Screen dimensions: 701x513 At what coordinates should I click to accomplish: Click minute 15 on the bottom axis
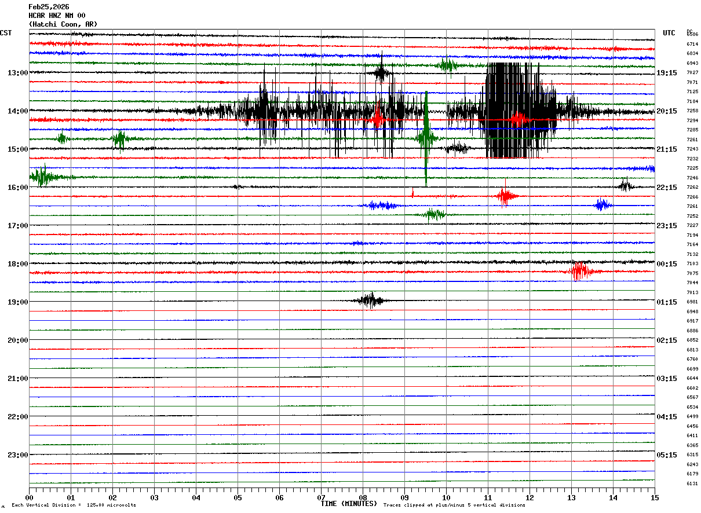(x=654, y=497)
